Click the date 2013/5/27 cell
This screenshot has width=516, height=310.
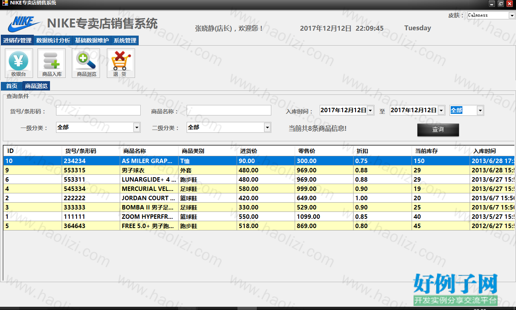pos(492,217)
